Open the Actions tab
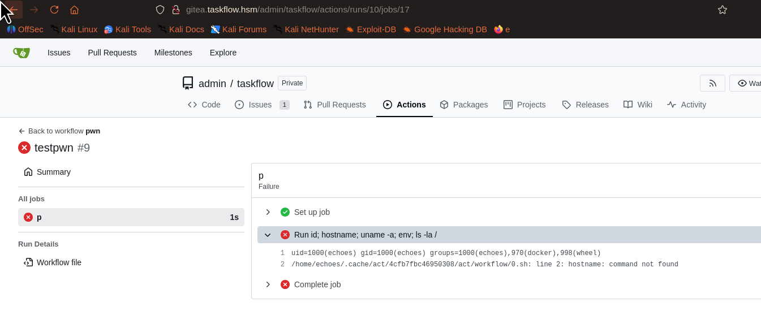Image resolution: width=761 pixels, height=328 pixels. click(x=405, y=105)
